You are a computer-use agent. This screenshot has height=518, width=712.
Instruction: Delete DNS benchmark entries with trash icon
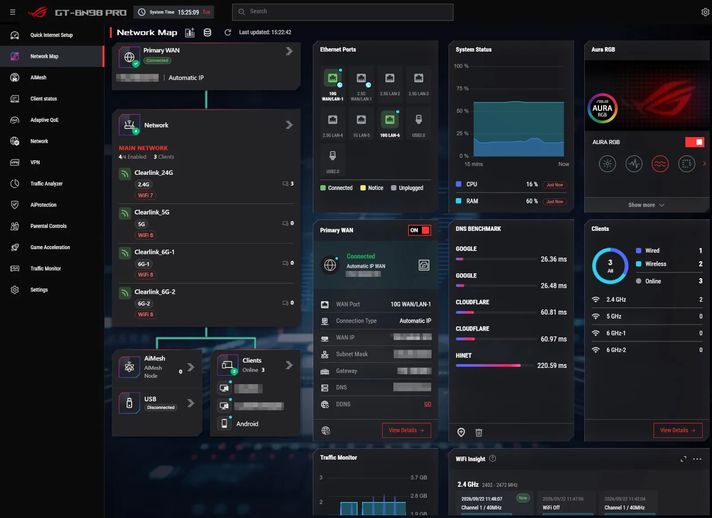(x=479, y=433)
